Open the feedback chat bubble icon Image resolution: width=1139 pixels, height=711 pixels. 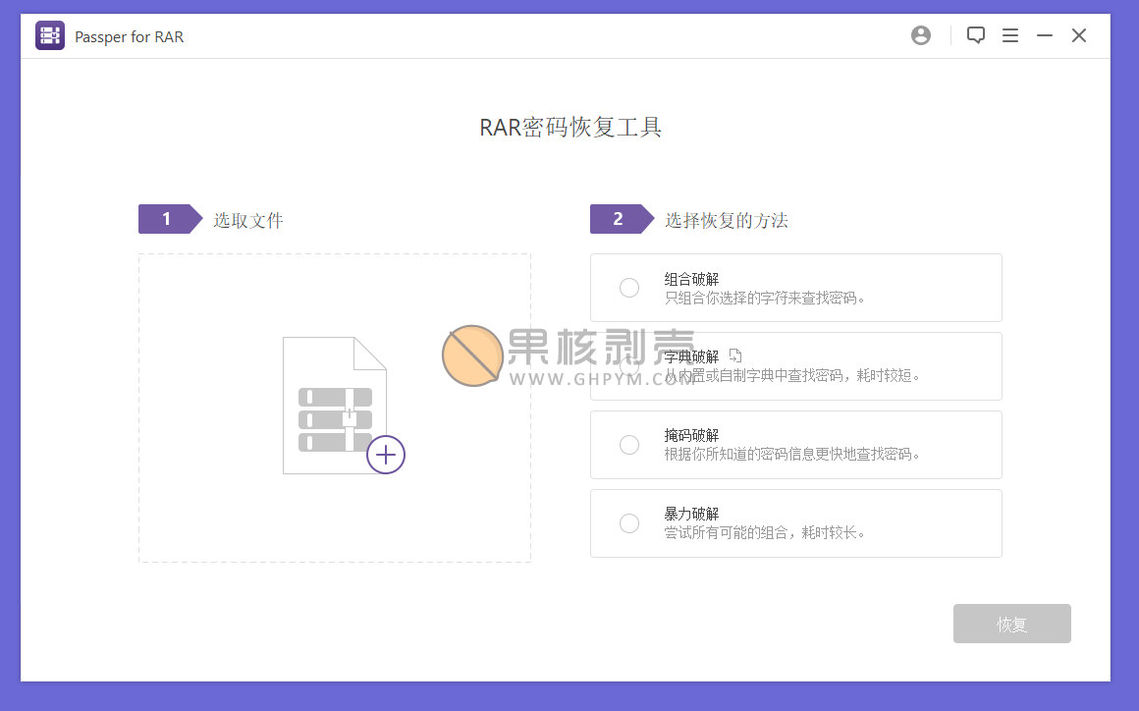click(x=976, y=34)
